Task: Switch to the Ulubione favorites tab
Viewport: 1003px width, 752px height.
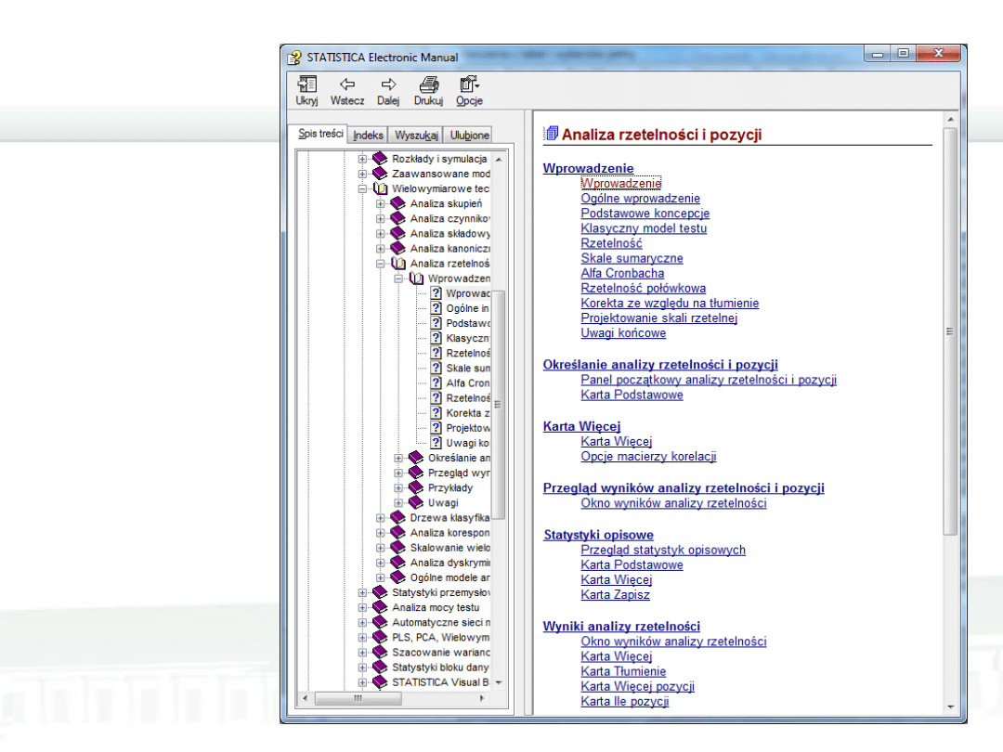Action: tap(469, 136)
